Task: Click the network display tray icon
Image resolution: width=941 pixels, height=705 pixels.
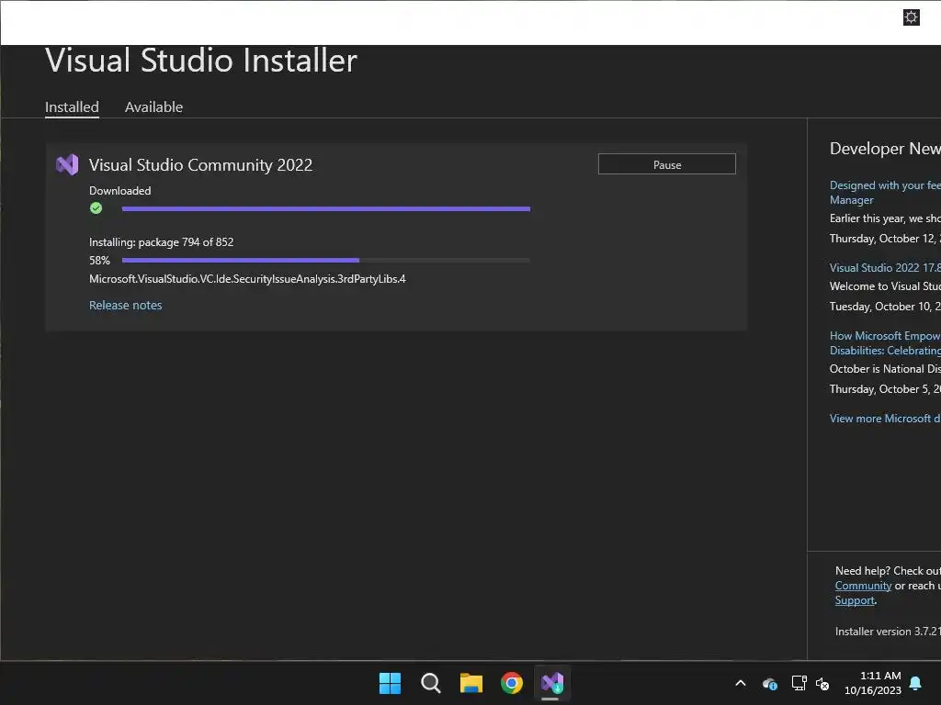Action: point(799,683)
